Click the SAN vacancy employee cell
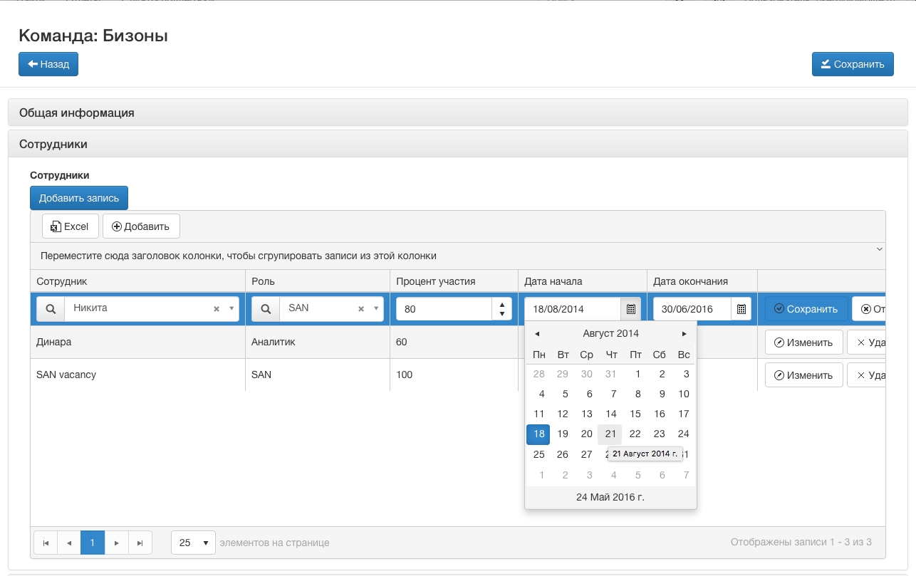 pyautogui.click(x=137, y=375)
